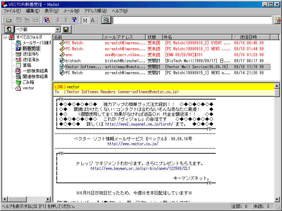Select the 関連検索結果 folder

pos(35,77)
